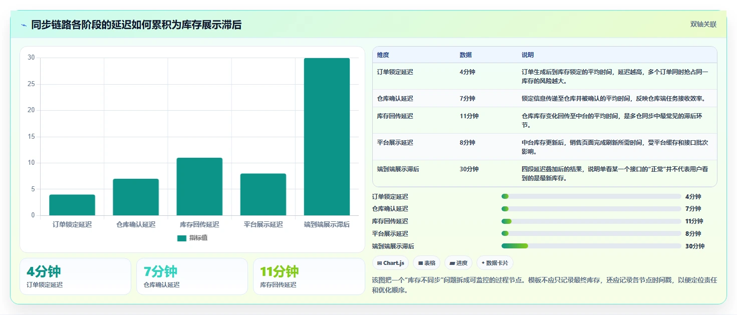Open the 11分钟 库存回传延迟 data card
This screenshot has width=737, height=315.
tap(309, 276)
